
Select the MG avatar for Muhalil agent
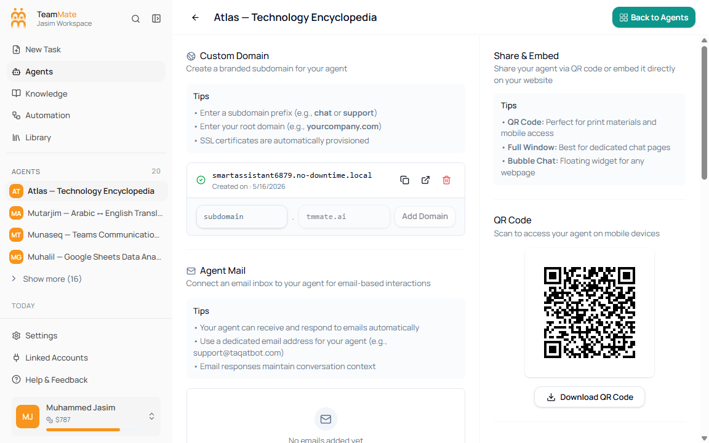tap(16, 257)
